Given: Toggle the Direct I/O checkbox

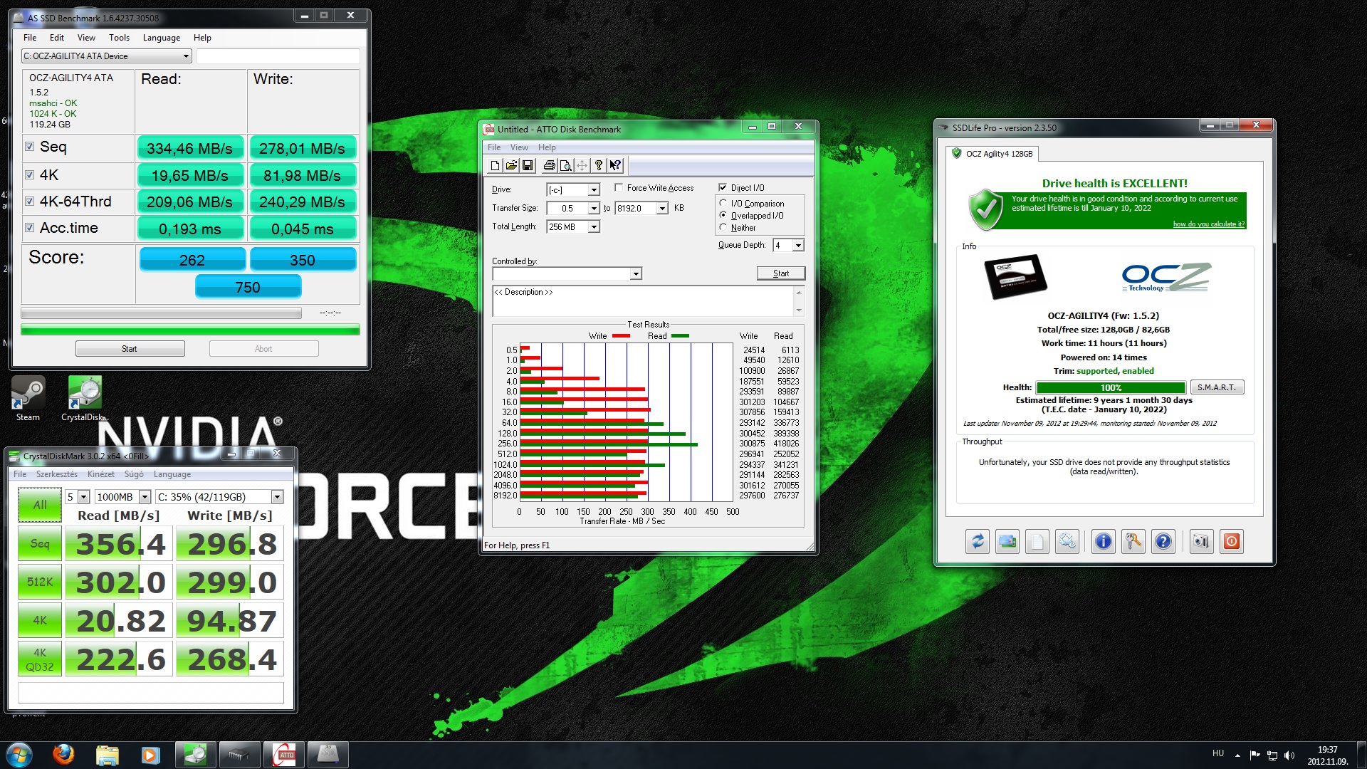Looking at the screenshot, I should [723, 188].
